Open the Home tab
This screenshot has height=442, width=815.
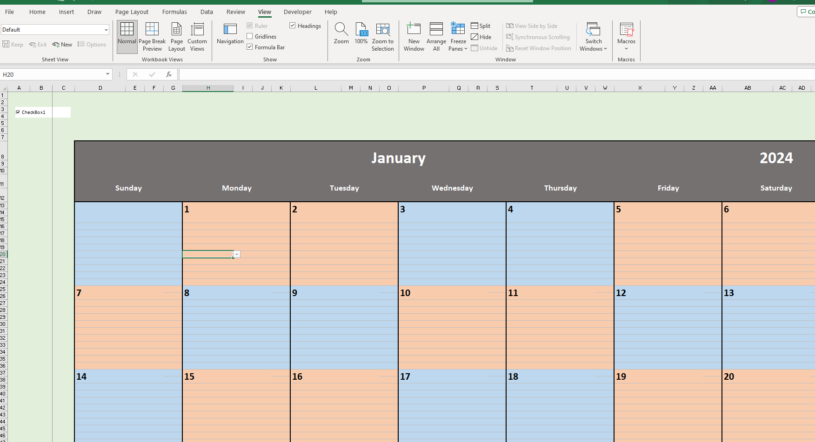37,12
